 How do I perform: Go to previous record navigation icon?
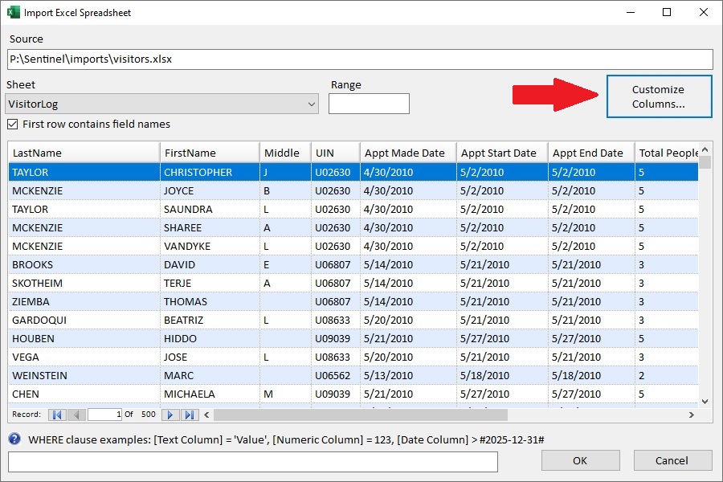[x=76, y=415]
